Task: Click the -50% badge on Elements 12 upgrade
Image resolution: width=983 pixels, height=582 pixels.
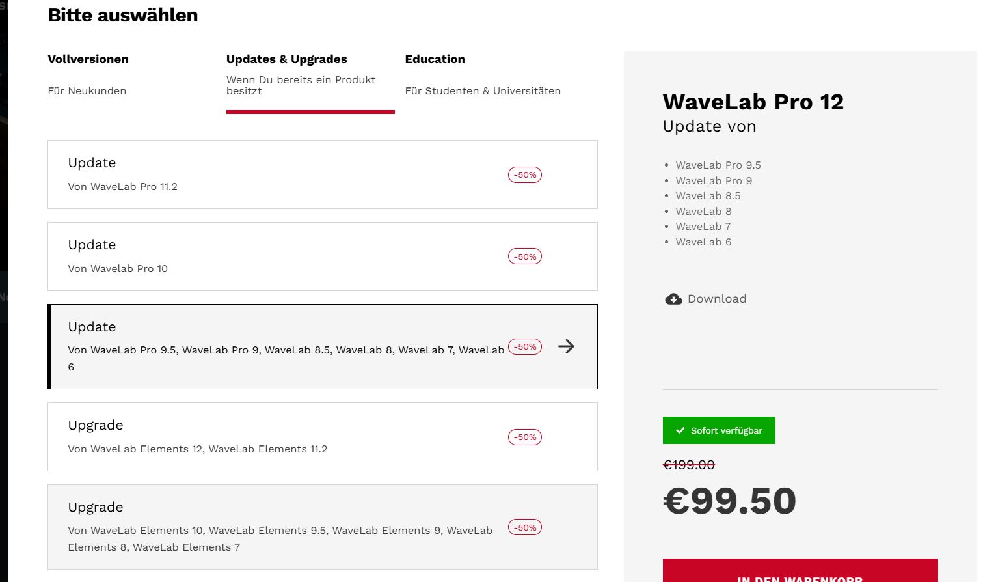Action: (524, 437)
